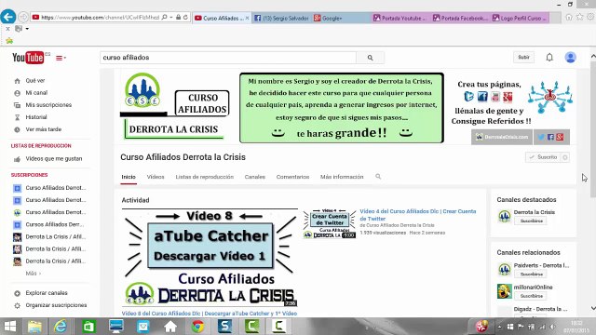Show hidden system tray icons arrow
This screenshot has width=596, height=335.
click(x=499, y=327)
